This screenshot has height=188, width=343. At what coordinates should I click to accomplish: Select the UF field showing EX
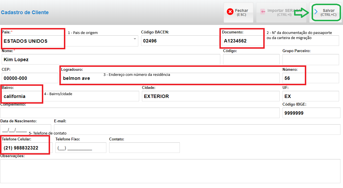(310, 96)
